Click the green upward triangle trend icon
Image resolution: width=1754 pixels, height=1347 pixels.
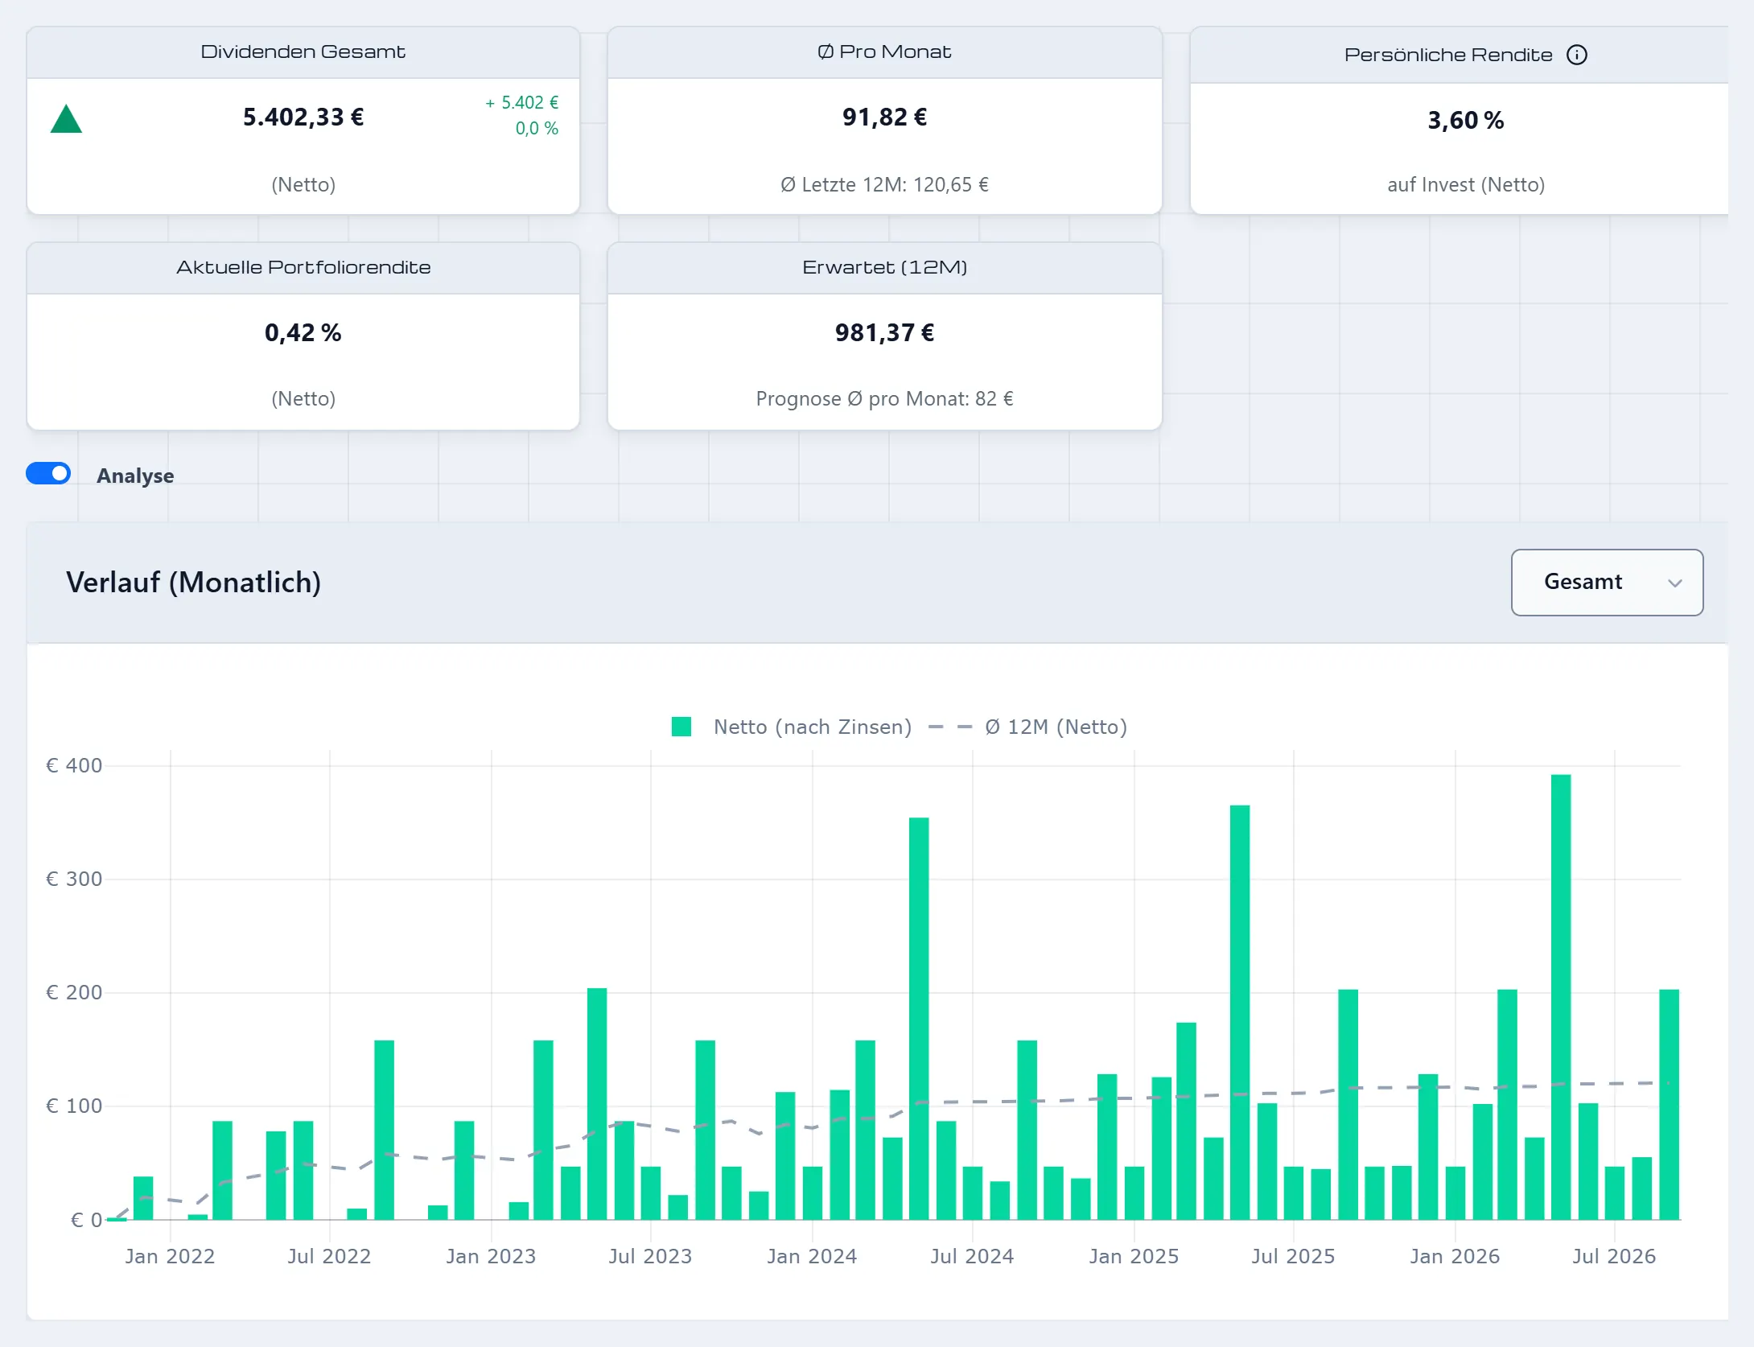[66, 118]
